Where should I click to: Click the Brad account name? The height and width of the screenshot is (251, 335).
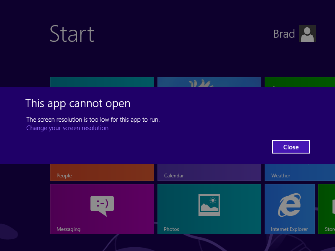pos(284,34)
